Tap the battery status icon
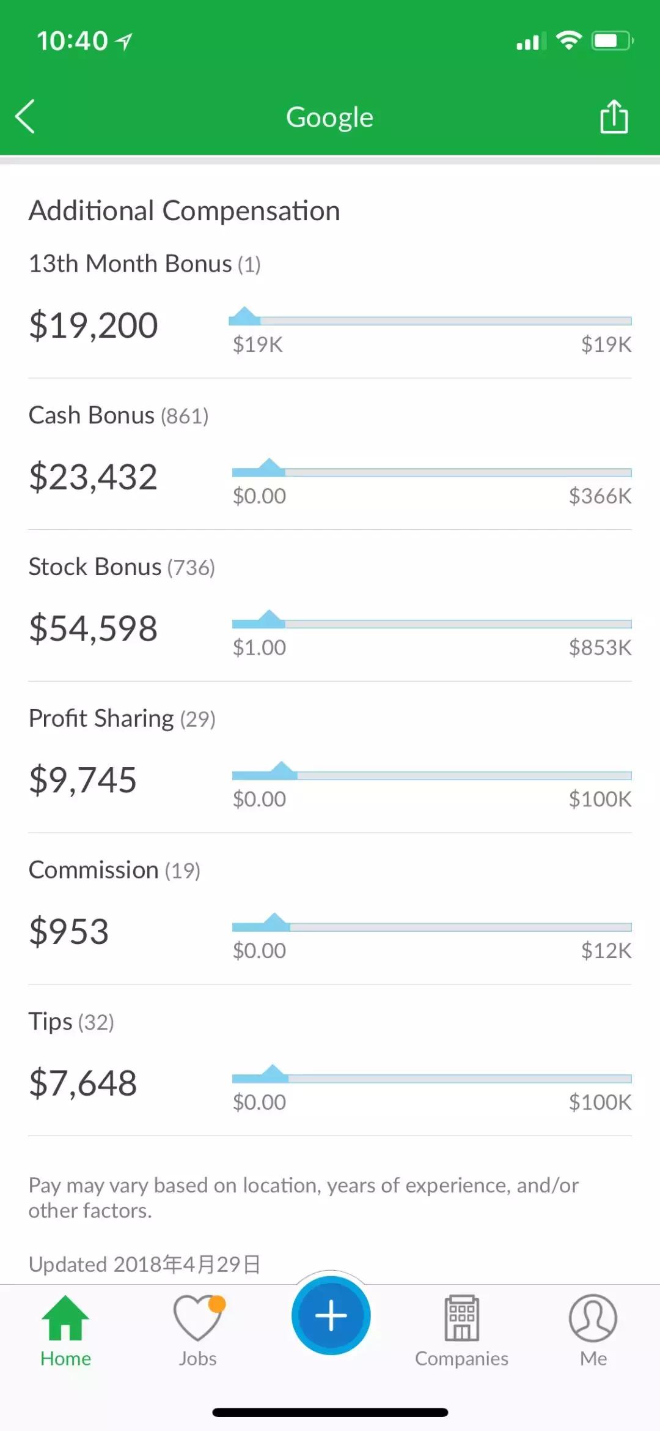660x1431 pixels. pos(612,41)
